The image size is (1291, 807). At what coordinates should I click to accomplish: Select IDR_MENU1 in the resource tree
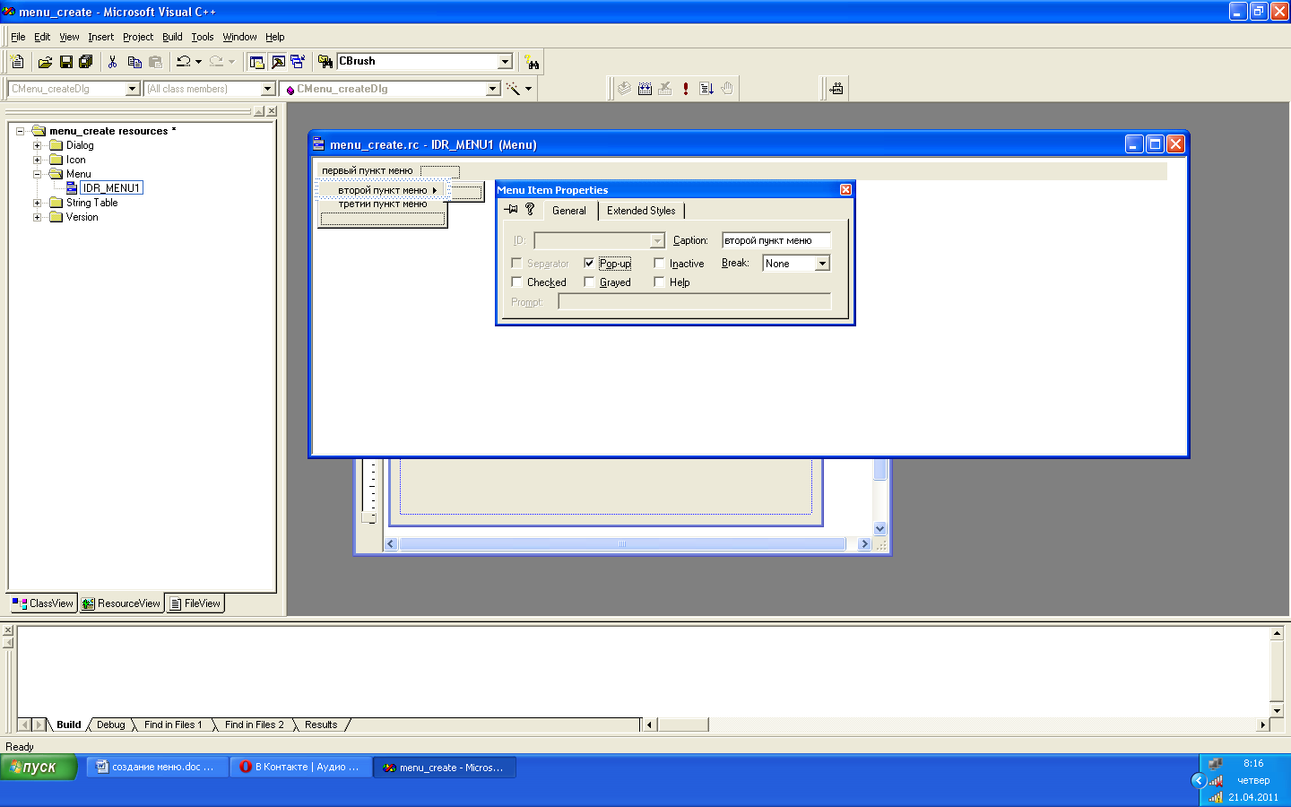[x=111, y=188]
